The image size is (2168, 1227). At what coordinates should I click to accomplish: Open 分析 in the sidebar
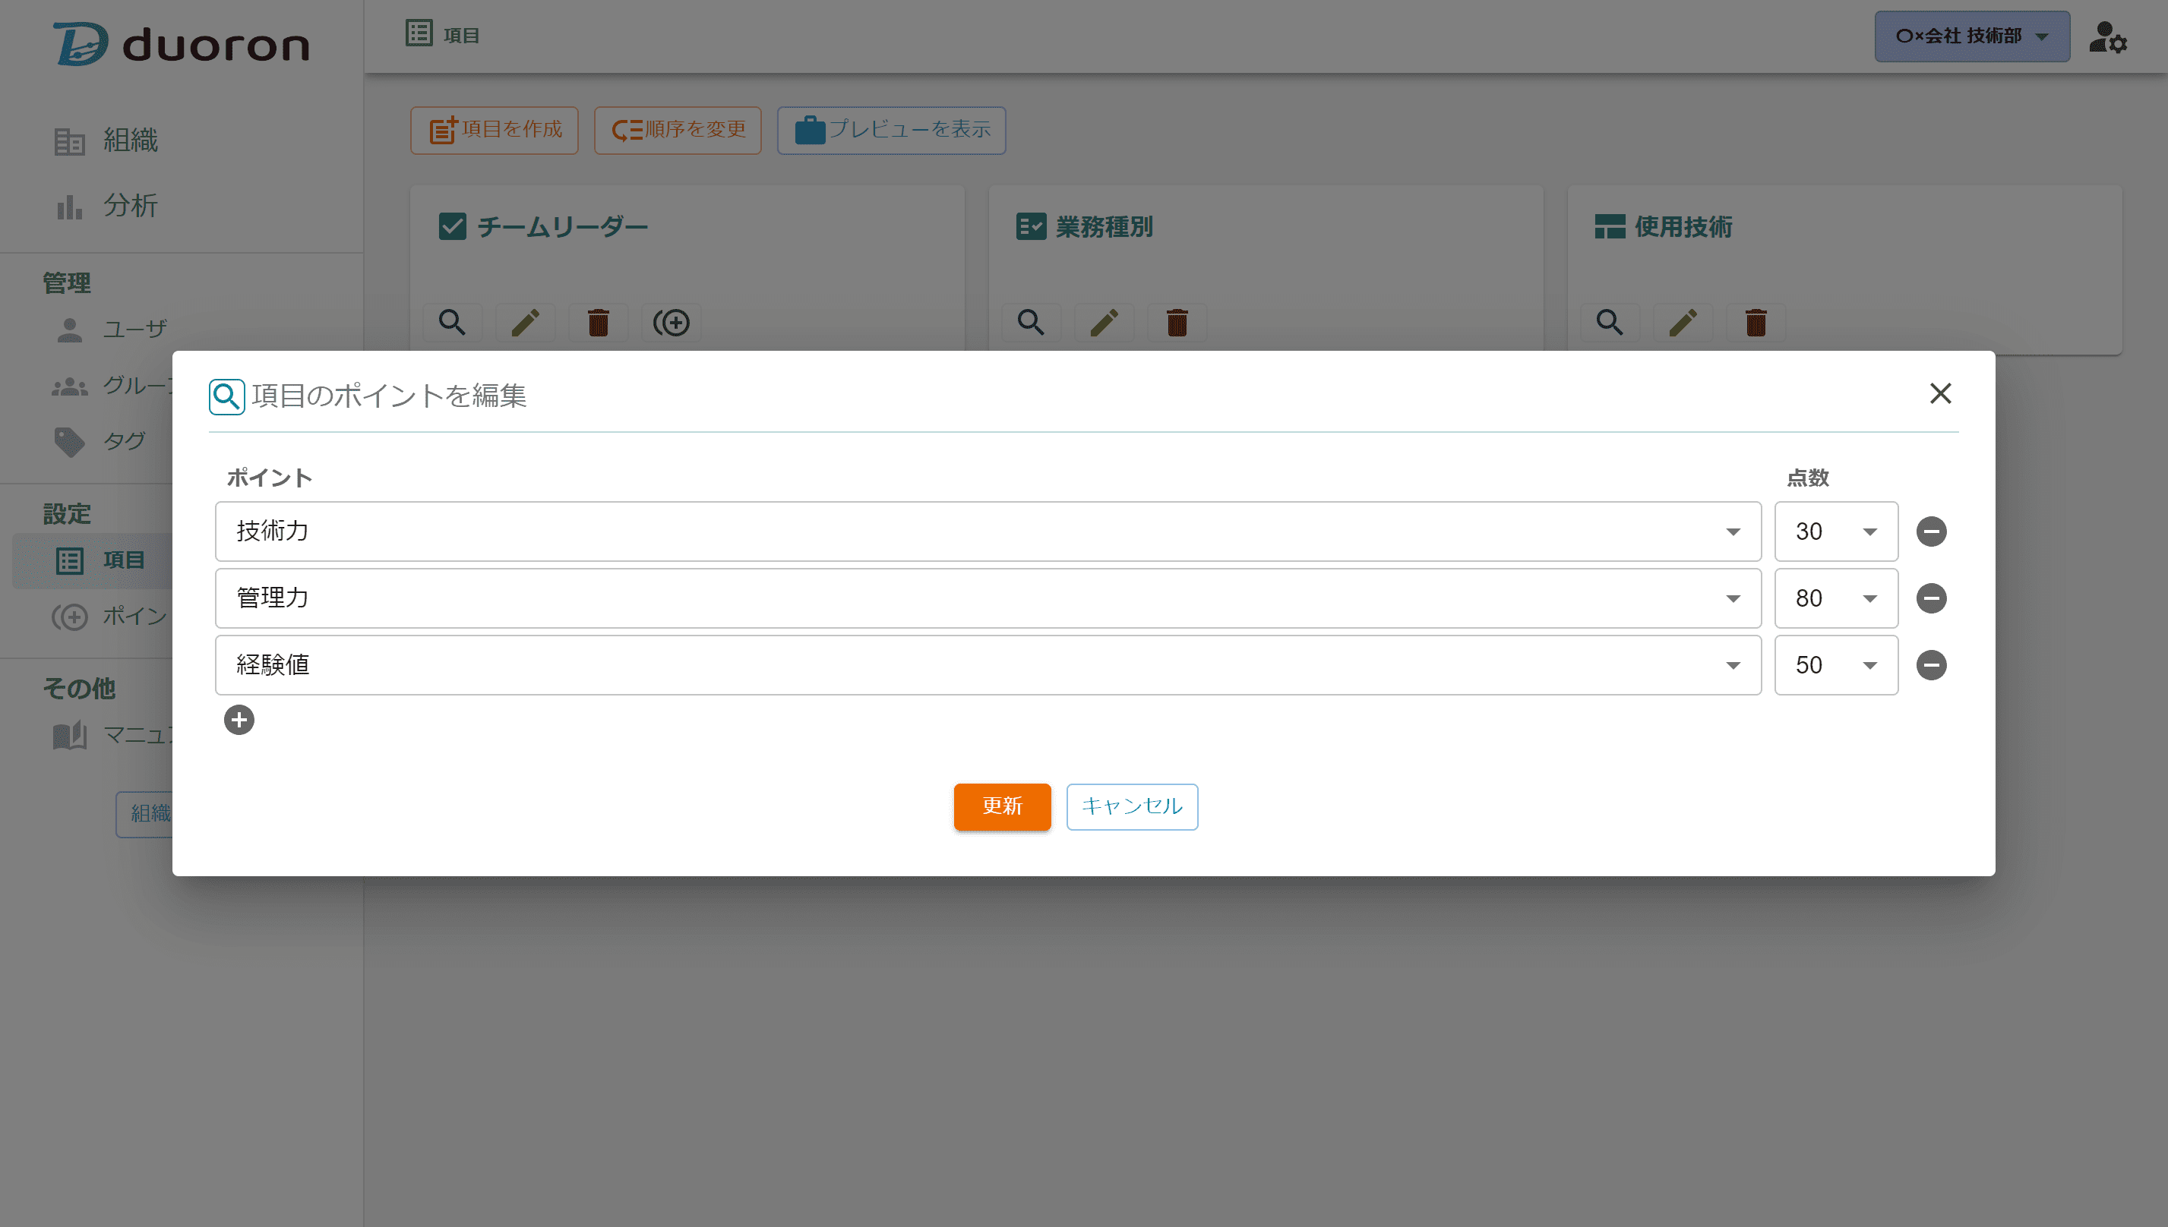pos(131,206)
